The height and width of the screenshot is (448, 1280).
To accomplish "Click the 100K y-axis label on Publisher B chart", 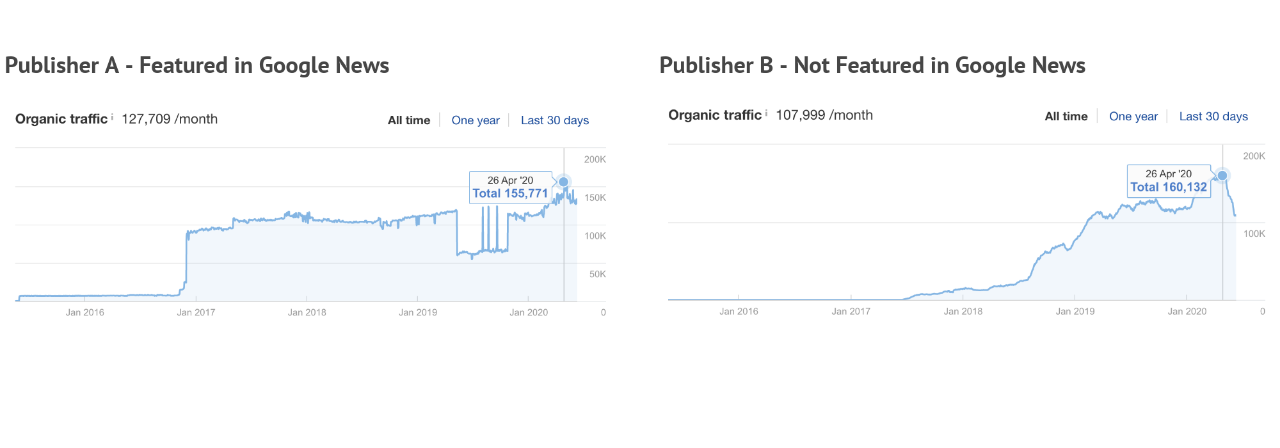I will [1254, 234].
